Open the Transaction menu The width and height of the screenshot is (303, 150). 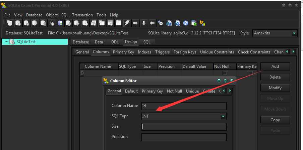click(x=82, y=15)
